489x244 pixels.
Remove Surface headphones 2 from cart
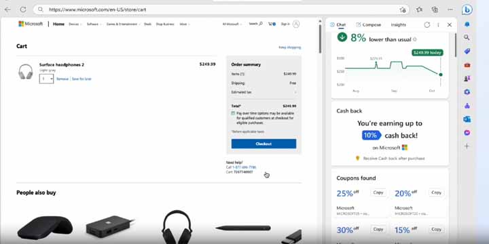tap(62, 79)
